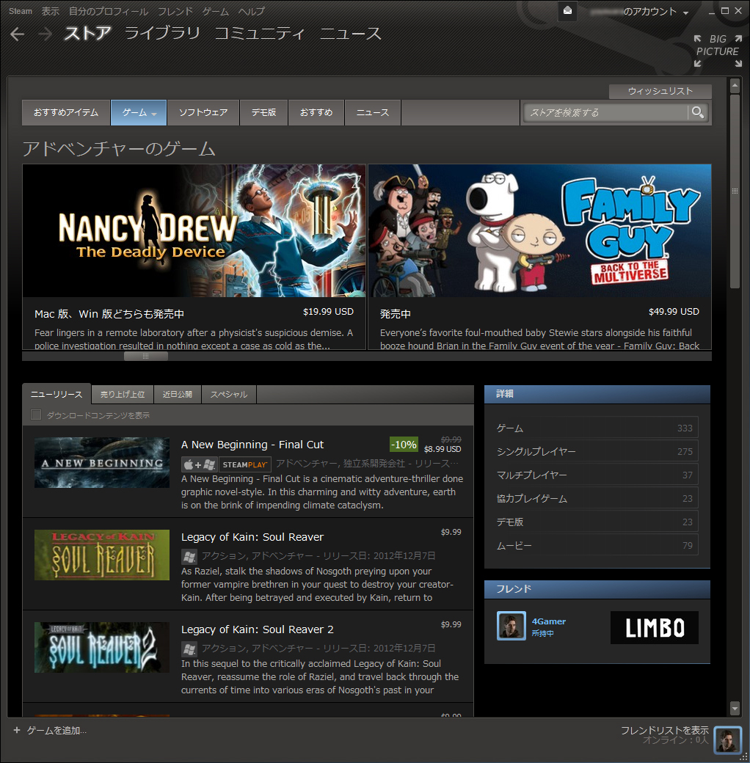Switch to スペシャル list tab
The image size is (750, 763).
click(x=229, y=394)
